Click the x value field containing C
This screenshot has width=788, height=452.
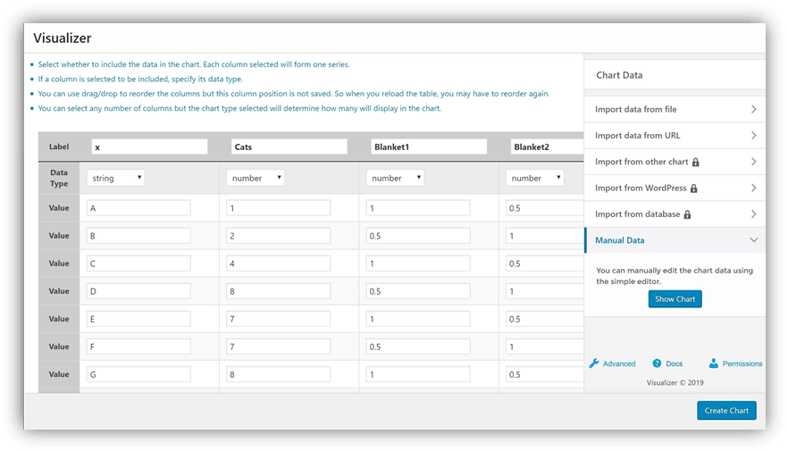pos(138,264)
